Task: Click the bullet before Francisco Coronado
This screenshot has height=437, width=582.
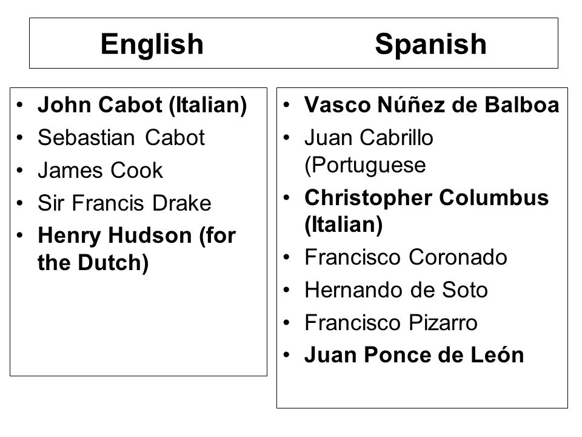Action: [x=286, y=257]
